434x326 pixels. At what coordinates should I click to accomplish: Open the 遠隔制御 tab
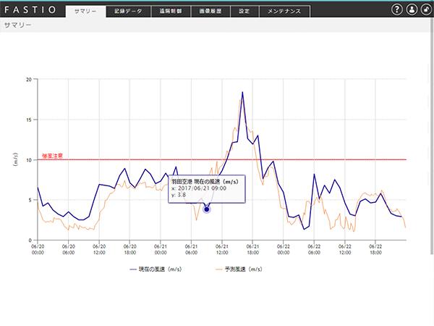171,12
